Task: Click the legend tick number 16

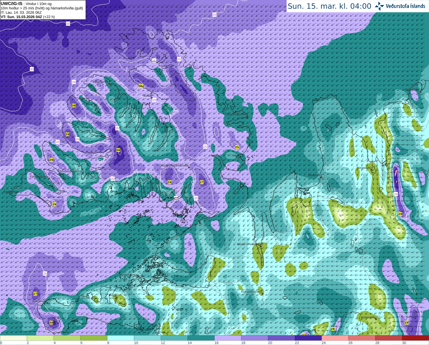Action: pos(216,343)
